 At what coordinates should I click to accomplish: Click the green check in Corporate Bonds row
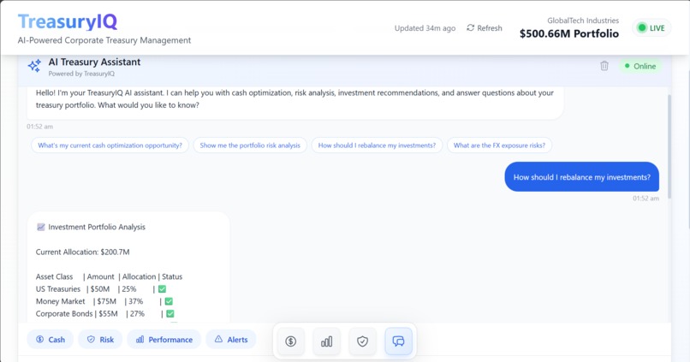(x=170, y=313)
